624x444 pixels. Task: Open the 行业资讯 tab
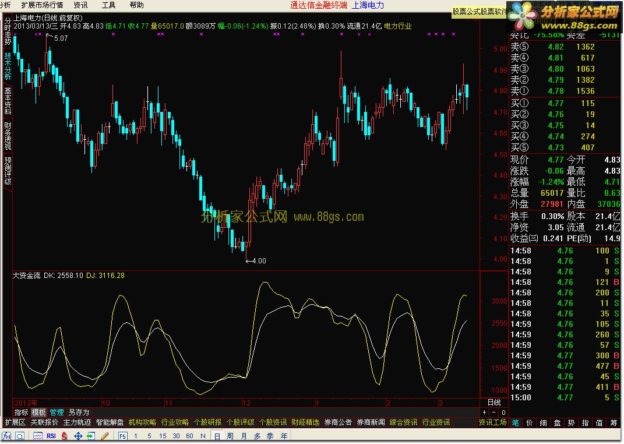(x=436, y=422)
